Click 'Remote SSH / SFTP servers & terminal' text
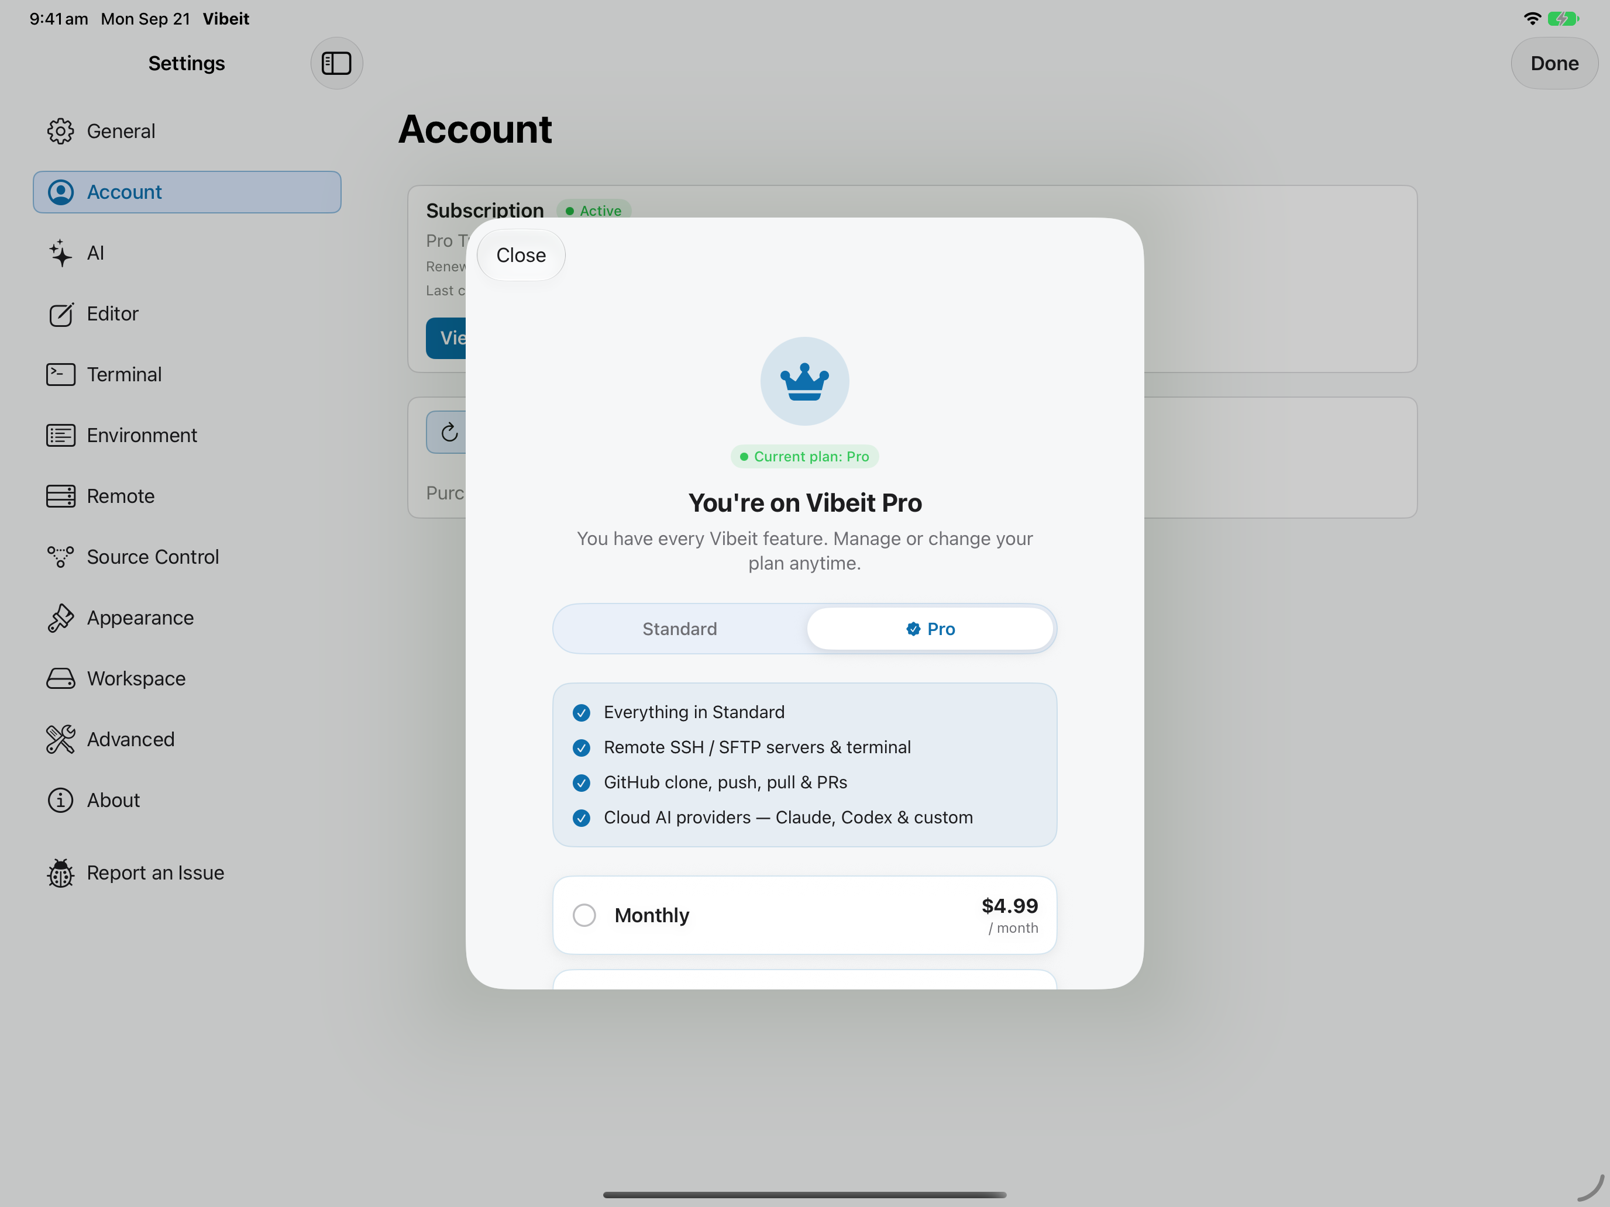 pyautogui.click(x=757, y=748)
